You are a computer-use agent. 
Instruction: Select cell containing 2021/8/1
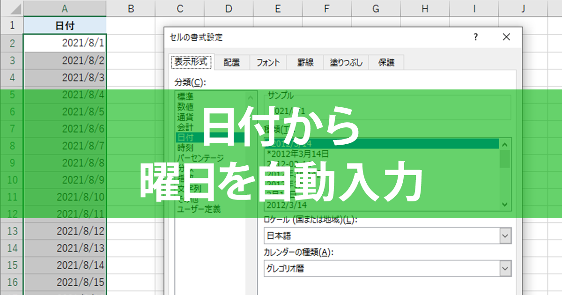click(x=65, y=43)
